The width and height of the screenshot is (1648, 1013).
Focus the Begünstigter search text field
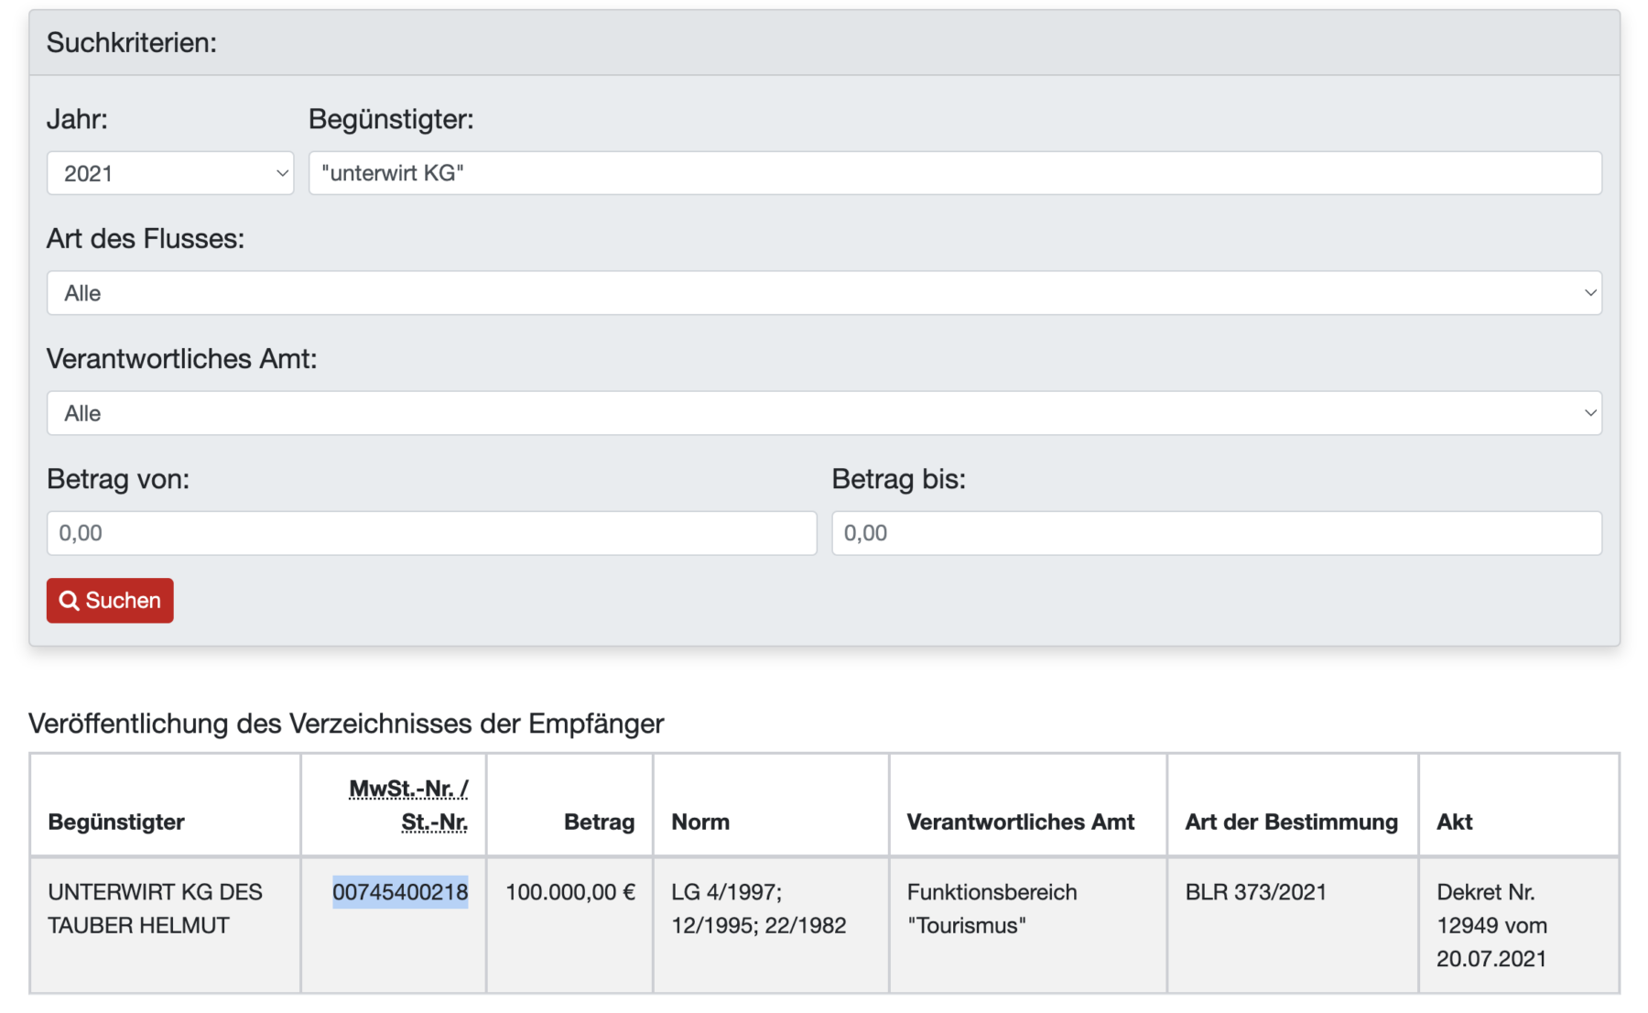(955, 173)
